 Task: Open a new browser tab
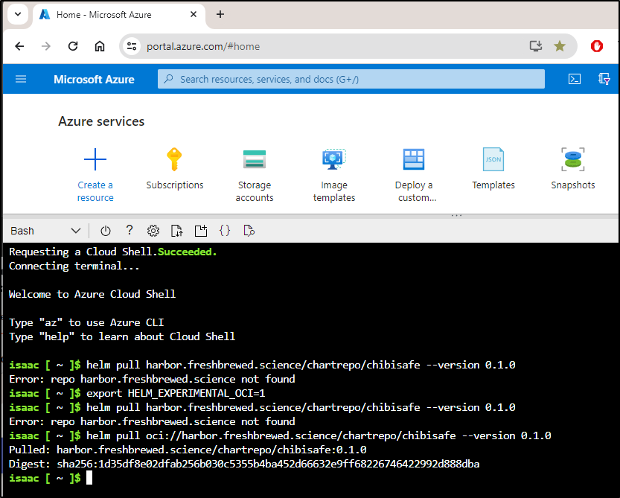(x=220, y=14)
